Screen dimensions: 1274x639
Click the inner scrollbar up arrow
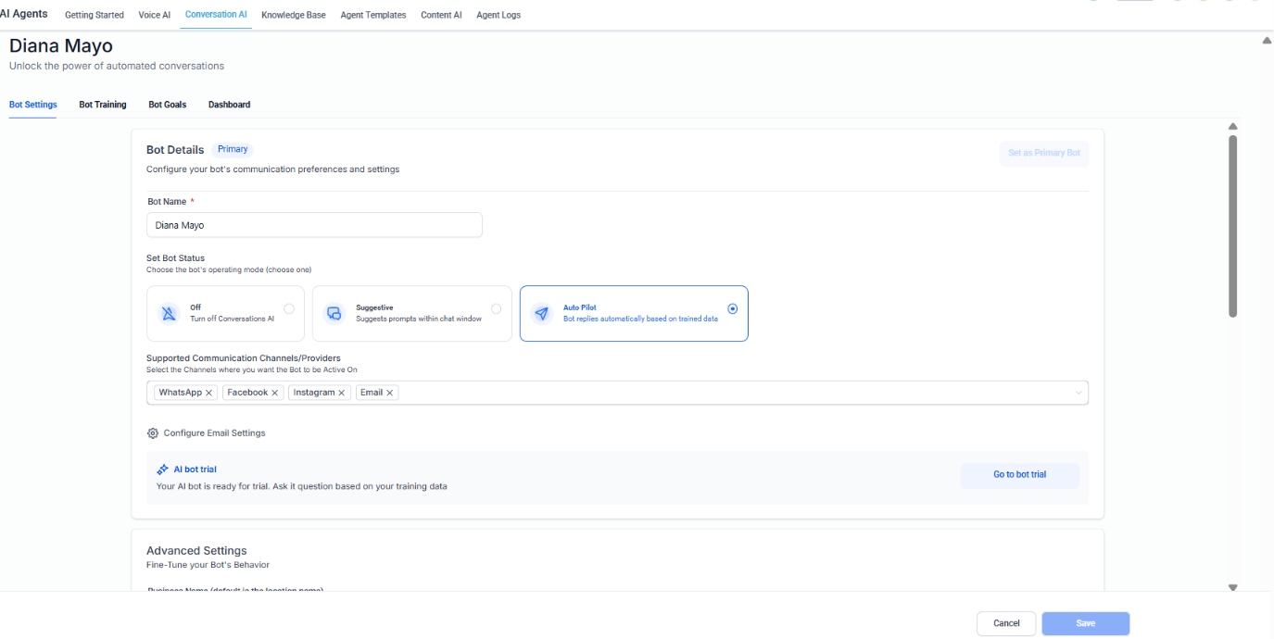(x=1232, y=127)
